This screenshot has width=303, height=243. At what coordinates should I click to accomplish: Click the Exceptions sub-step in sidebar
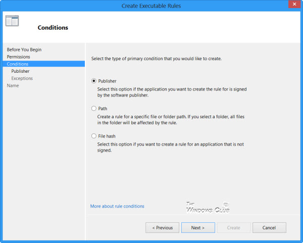coord(22,78)
